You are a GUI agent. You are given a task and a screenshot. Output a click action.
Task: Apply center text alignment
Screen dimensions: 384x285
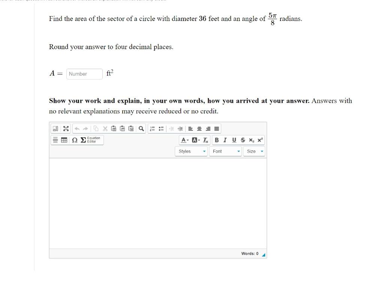tap(199, 128)
